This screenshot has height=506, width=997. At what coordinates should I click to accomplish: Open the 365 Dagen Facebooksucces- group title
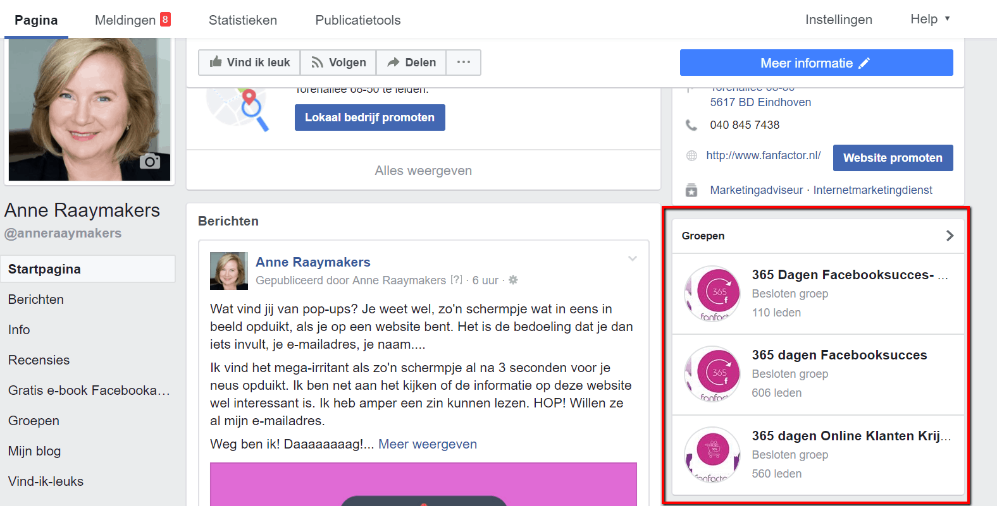coord(850,275)
